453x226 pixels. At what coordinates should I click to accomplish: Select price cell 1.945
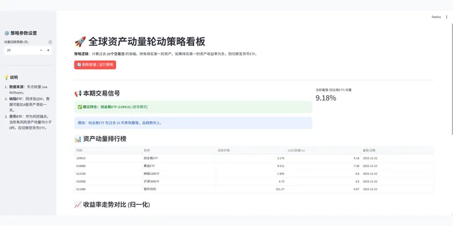(x=251, y=174)
